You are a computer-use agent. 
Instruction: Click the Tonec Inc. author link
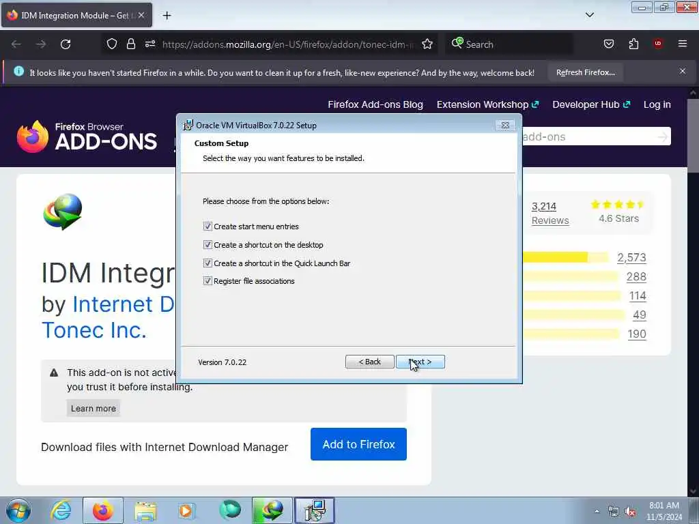(94, 330)
